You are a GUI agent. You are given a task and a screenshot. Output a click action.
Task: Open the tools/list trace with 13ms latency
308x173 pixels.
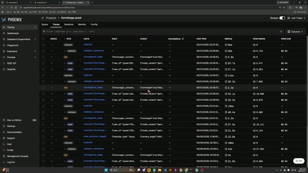pos(88,106)
